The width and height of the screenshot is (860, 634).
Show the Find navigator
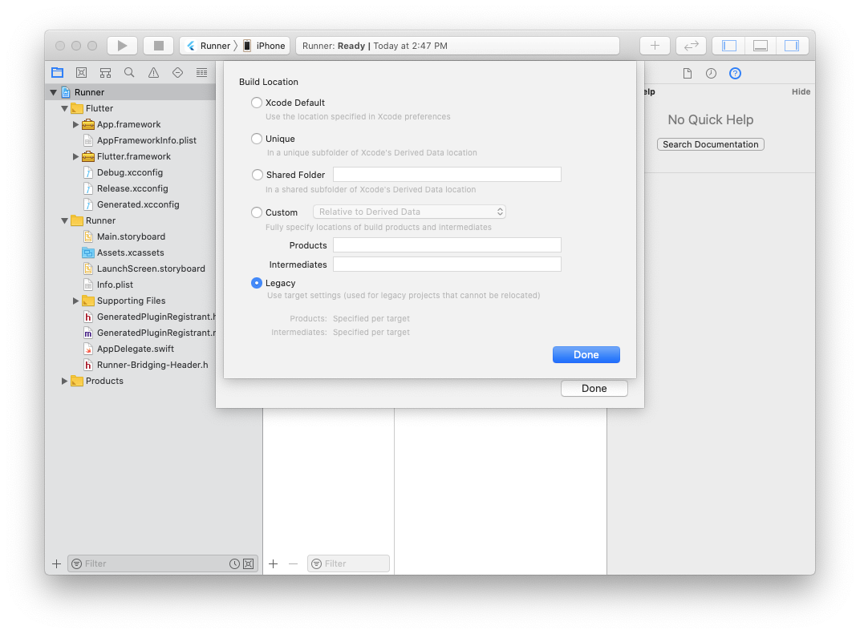[129, 72]
